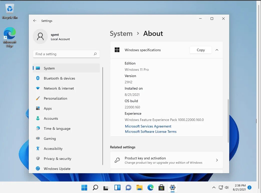Open the notification badge showing 2

click(x=249, y=187)
